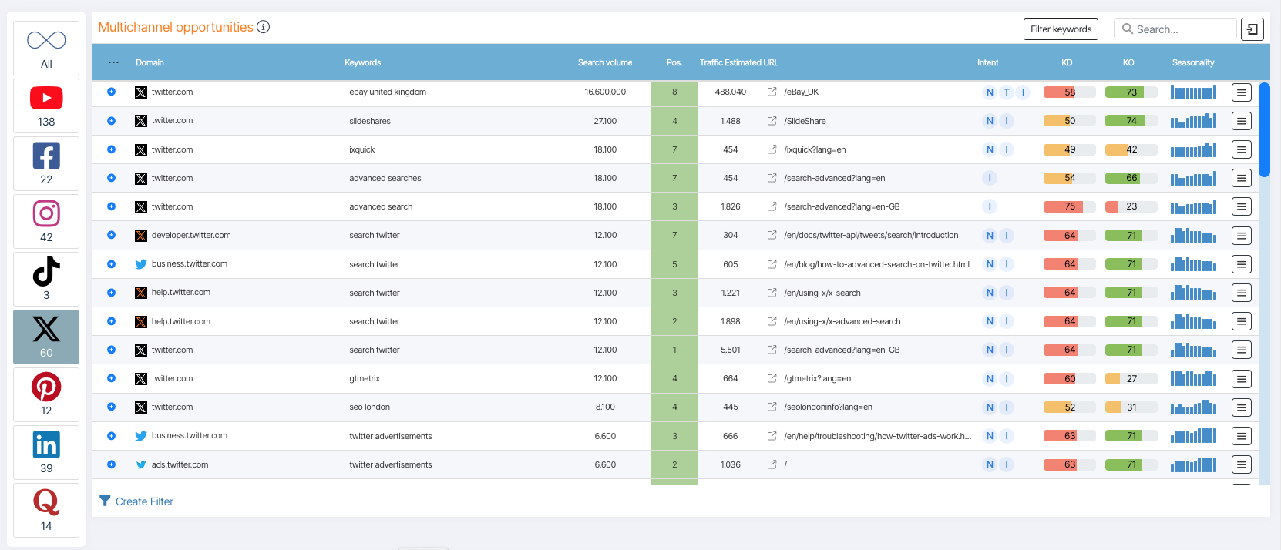The height and width of the screenshot is (550, 1281).
Task: Select the LinkedIn channel tab showing 39
Action: (x=46, y=452)
